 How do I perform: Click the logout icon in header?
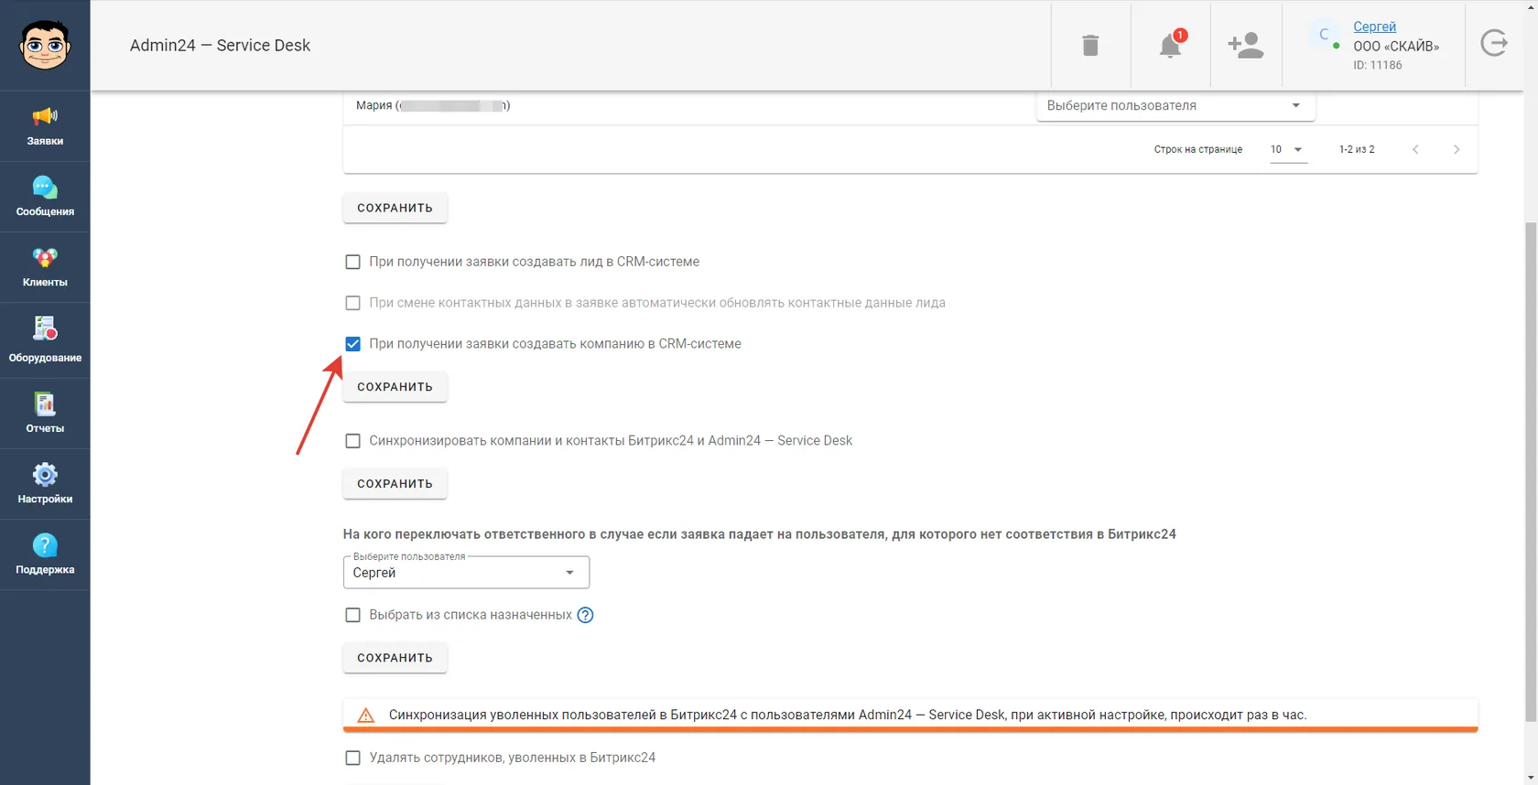click(x=1494, y=43)
